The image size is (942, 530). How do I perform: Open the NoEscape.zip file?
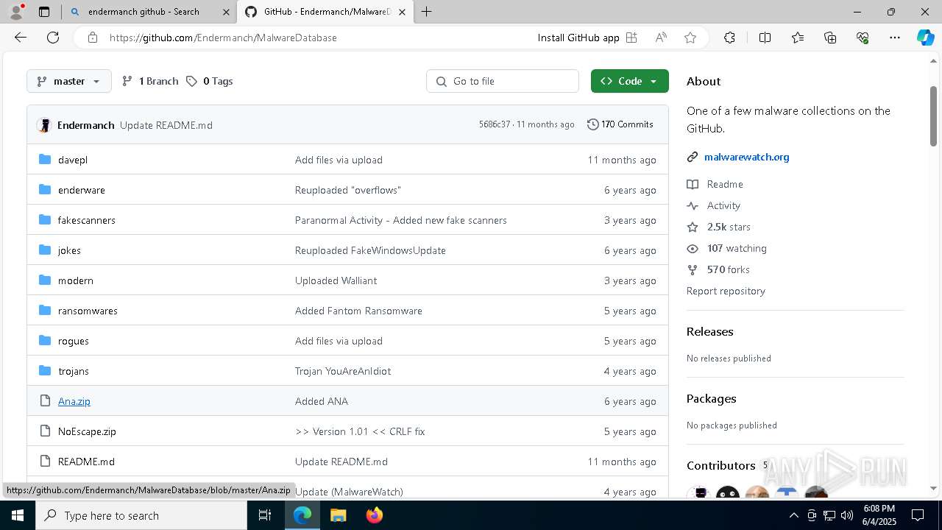pos(87,431)
